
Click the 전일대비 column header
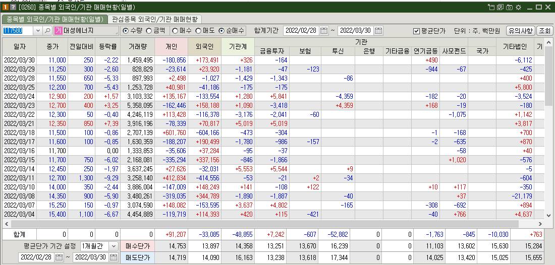click(81, 46)
